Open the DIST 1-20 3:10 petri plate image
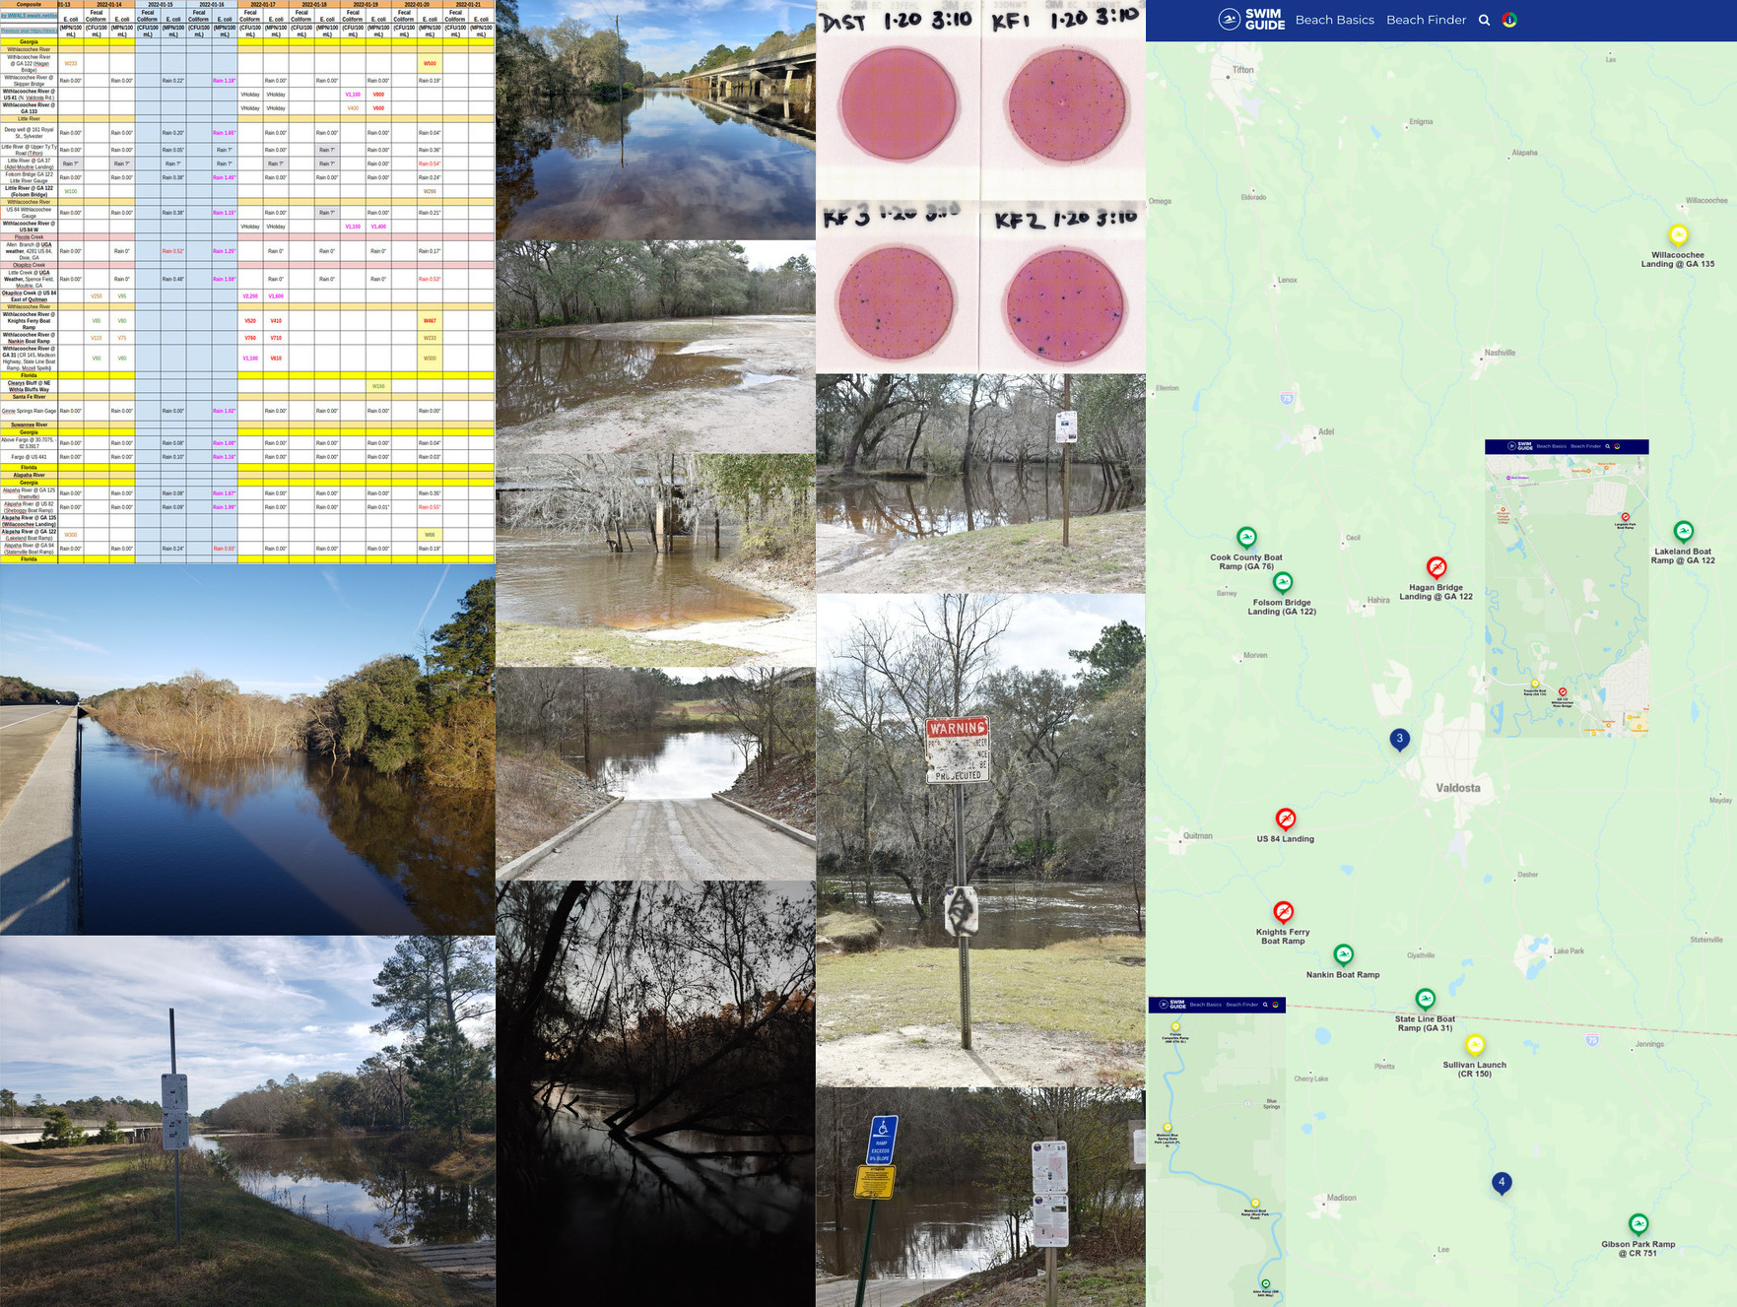 pos(898,99)
